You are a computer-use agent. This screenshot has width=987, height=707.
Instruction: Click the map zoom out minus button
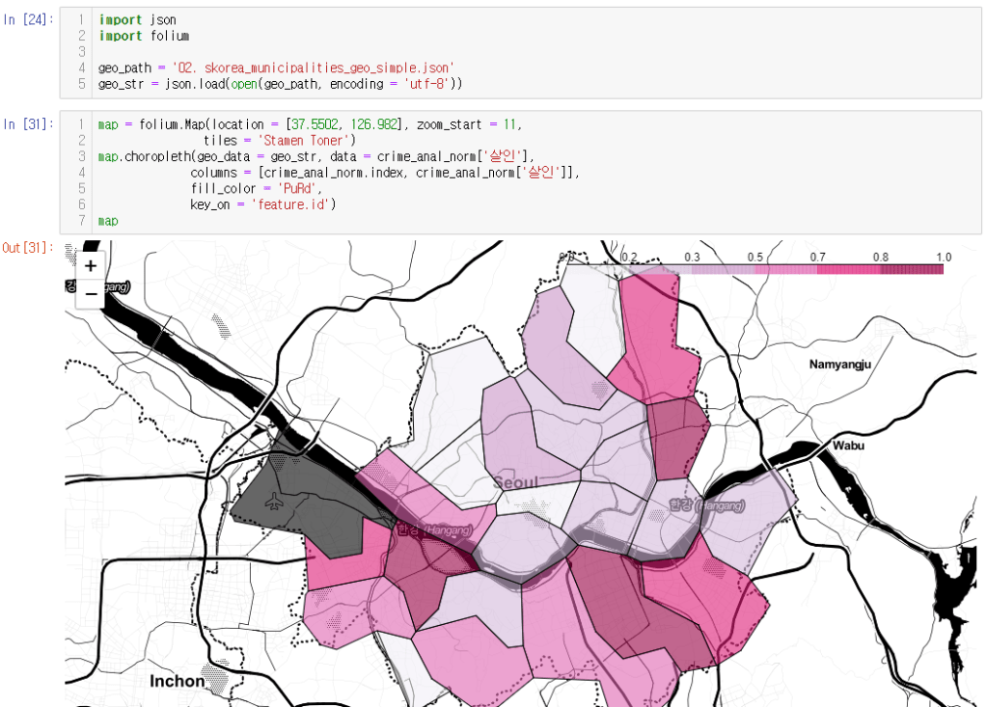(90, 293)
